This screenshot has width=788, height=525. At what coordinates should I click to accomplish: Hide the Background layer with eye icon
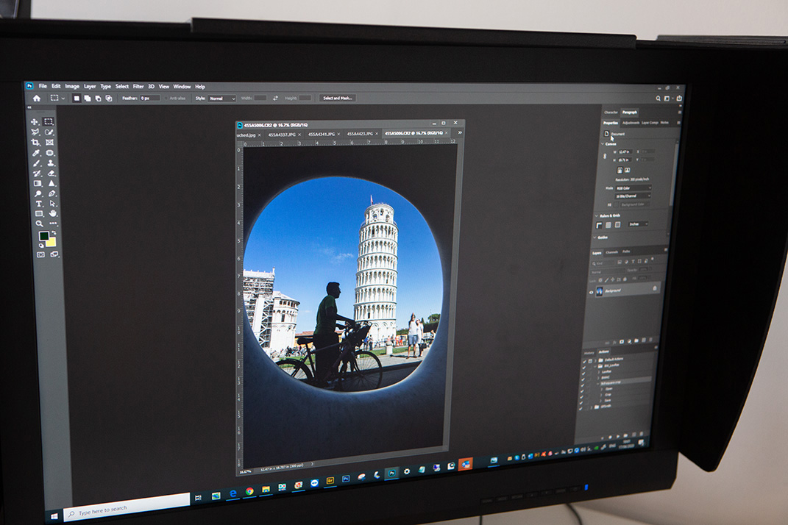point(591,291)
